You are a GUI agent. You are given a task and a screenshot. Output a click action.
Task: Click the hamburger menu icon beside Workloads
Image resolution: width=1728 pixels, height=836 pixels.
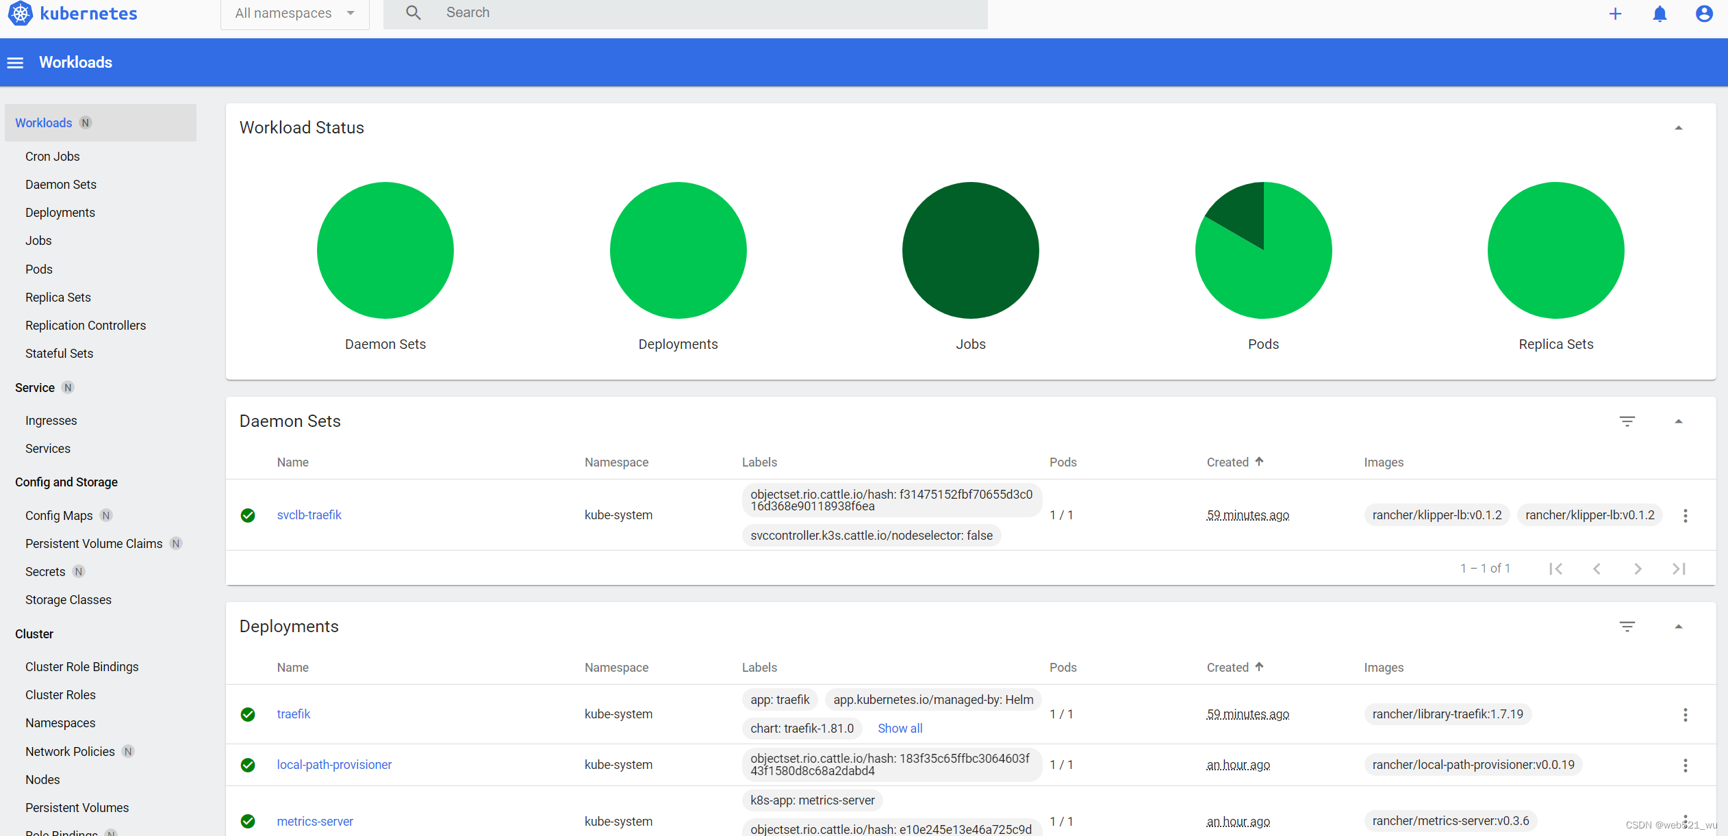(15, 63)
